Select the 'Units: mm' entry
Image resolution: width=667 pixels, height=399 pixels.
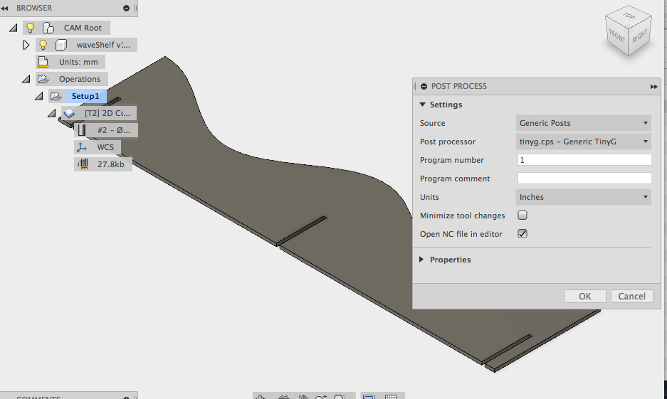[x=78, y=62]
